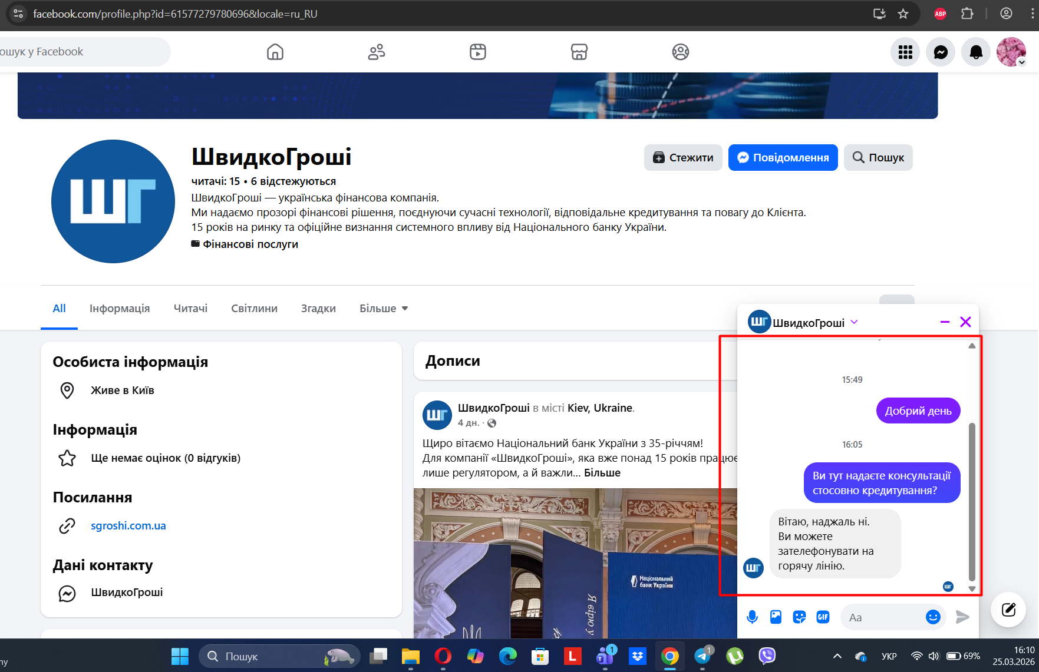Bookmark this page with the star icon
Screen dimensions: 1039x672
903,14
